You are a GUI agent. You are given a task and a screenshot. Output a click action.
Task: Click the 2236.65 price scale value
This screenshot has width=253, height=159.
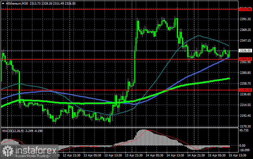245,94
